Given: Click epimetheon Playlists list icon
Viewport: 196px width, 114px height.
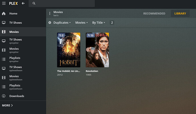Looking at the screenshot, I should point(4,87).
